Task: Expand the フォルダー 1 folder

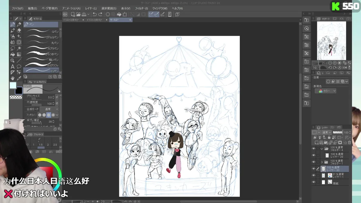Action: point(322,162)
